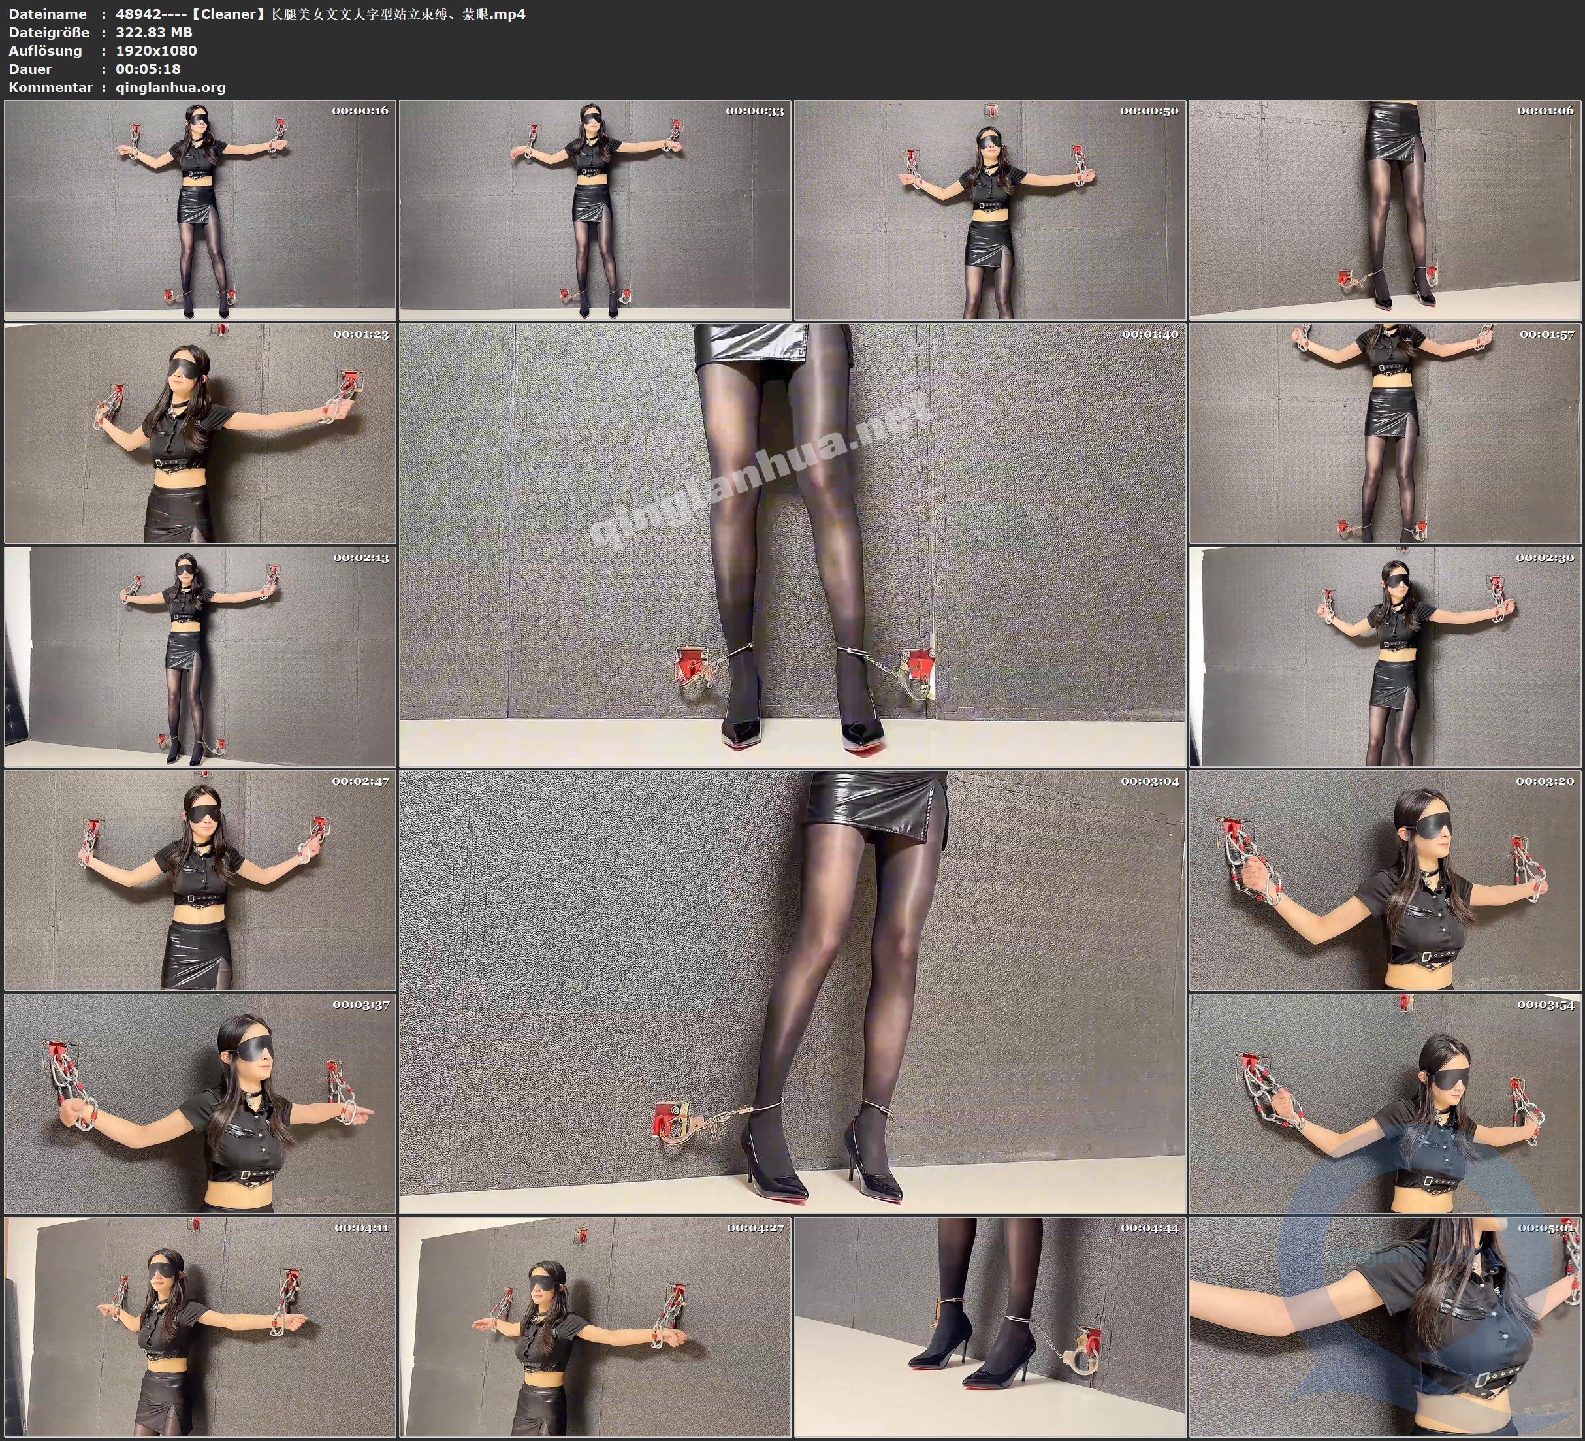
Task: Click the large frame at 00:01:40
Action: pos(792,545)
